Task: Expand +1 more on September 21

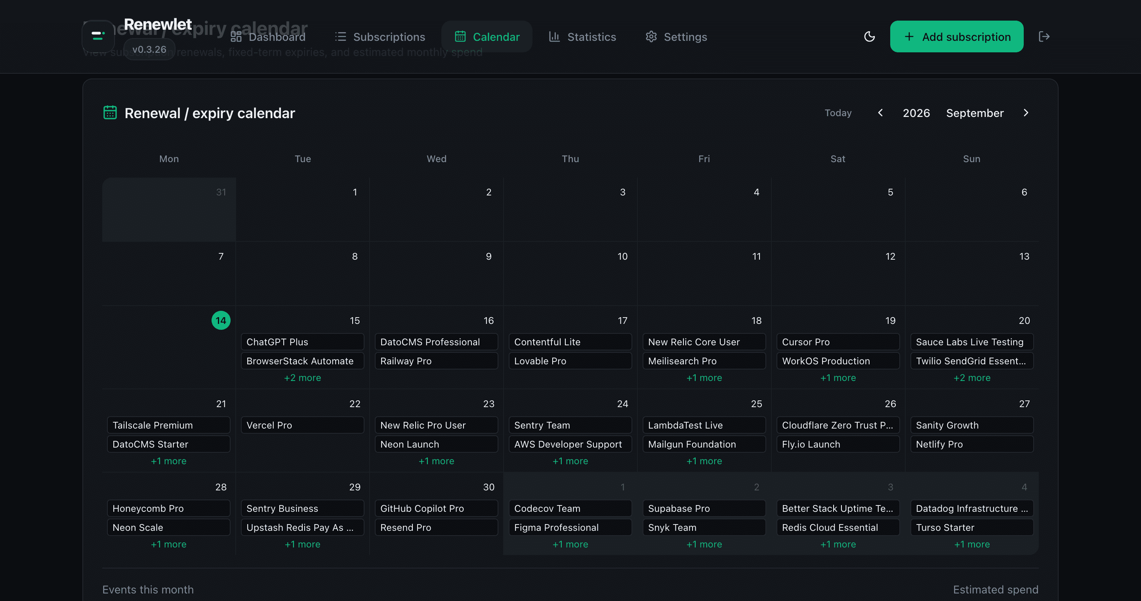Action: click(x=168, y=461)
